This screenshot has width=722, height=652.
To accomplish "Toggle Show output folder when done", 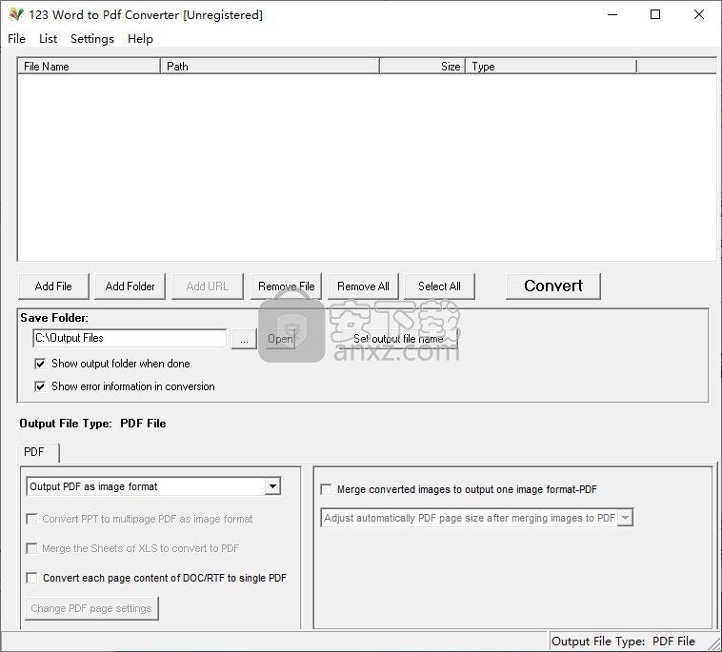I will coord(111,364).
